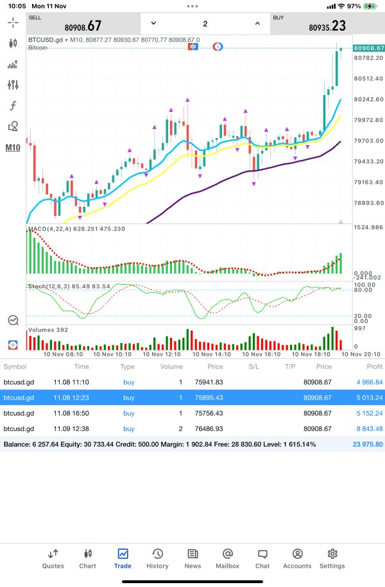385x587 pixels.
Task: Sort by Time column header
Action: [x=81, y=367]
